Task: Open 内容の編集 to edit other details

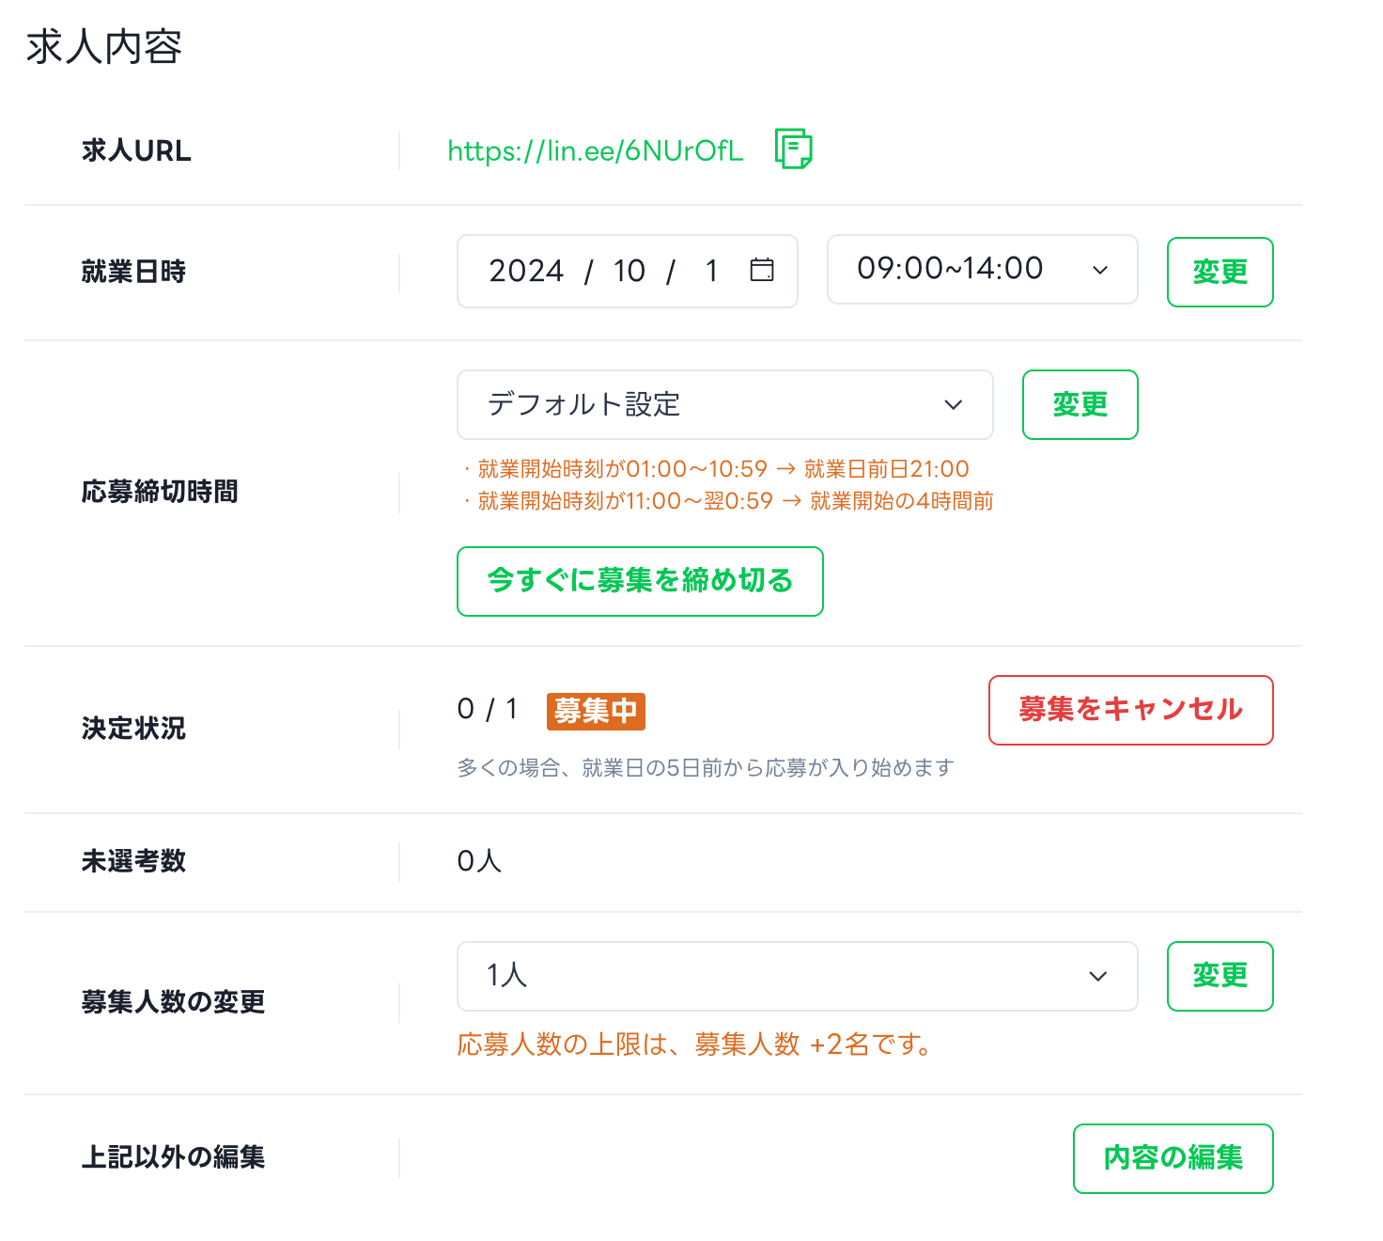Action: coord(1173,1158)
